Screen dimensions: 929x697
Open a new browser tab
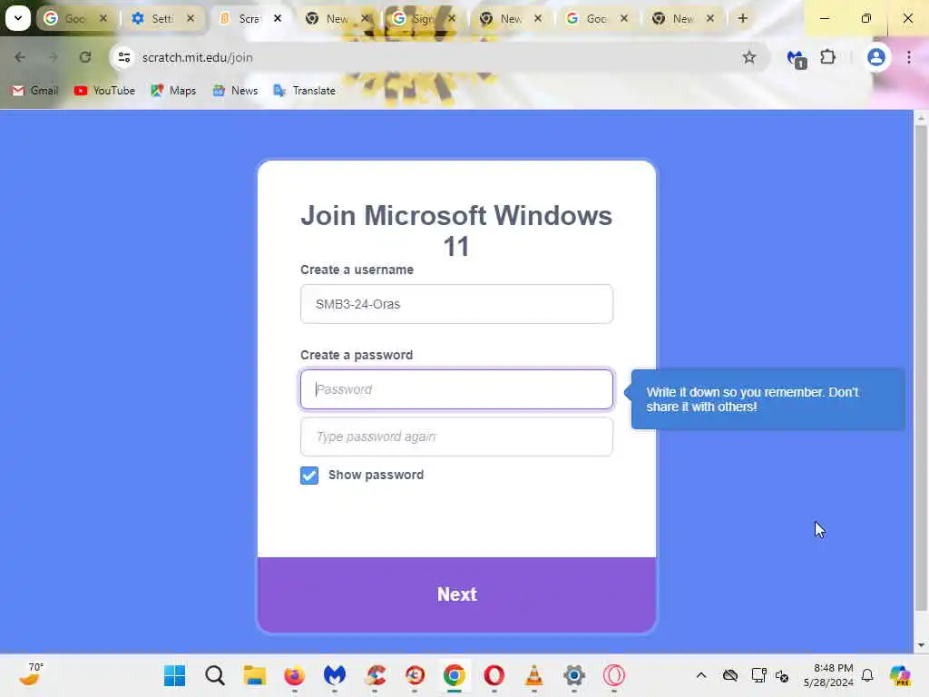click(742, 18)
